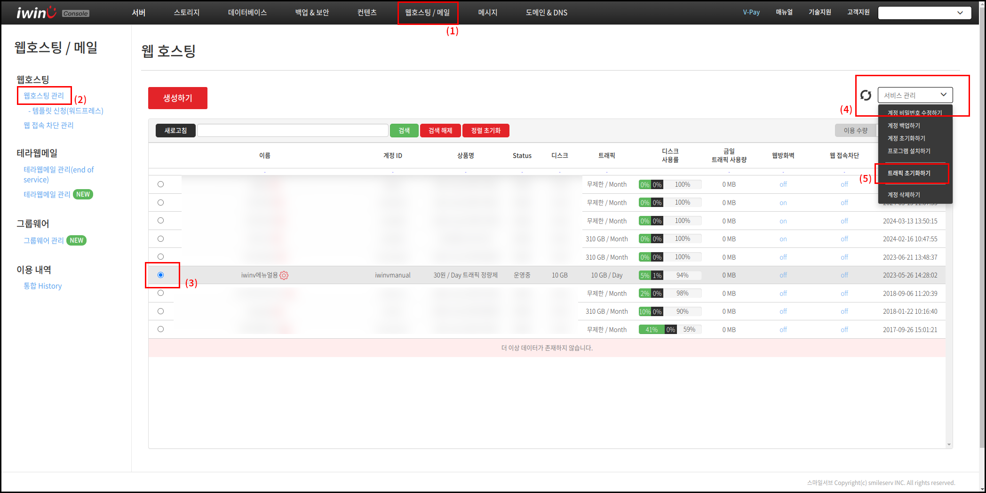The height and width of the screenshot is (493, 986).
Task: Select the radio button in the 2018-01-22 row
Action: pyautogui.click(x=160, y=311)
